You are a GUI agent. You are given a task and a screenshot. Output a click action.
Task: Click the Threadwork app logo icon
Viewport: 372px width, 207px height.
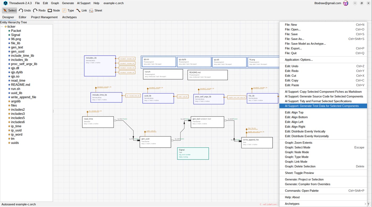coord(5,3)
